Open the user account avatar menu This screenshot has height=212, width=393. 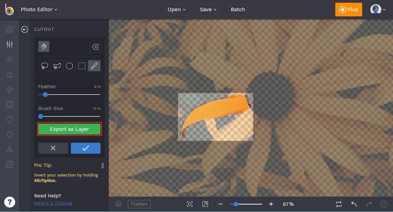[378, 10]
